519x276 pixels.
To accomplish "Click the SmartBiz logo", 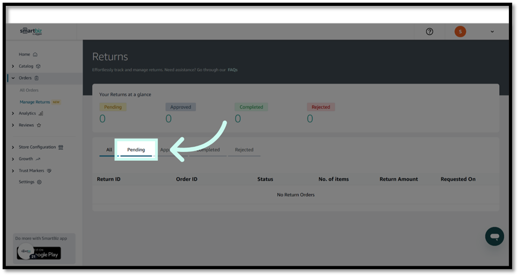I will [x=31, y=31].
